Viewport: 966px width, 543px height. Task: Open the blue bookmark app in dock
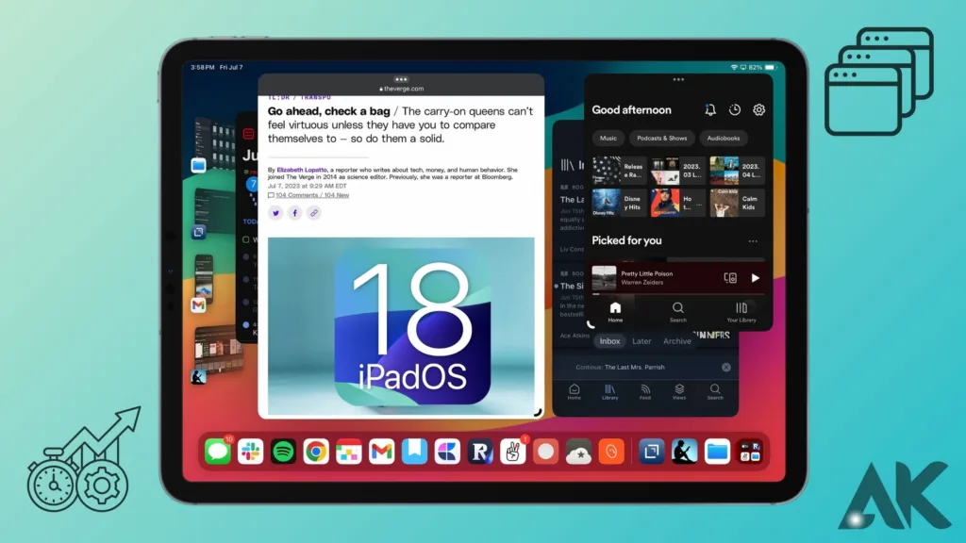click(415, 452)
